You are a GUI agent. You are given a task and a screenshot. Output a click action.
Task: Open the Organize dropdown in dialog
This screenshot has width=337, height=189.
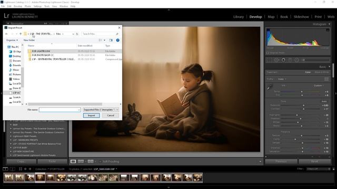pyautogui.click(x=12, y=40)
